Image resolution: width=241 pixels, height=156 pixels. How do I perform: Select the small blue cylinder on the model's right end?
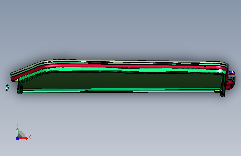point(232,73)
